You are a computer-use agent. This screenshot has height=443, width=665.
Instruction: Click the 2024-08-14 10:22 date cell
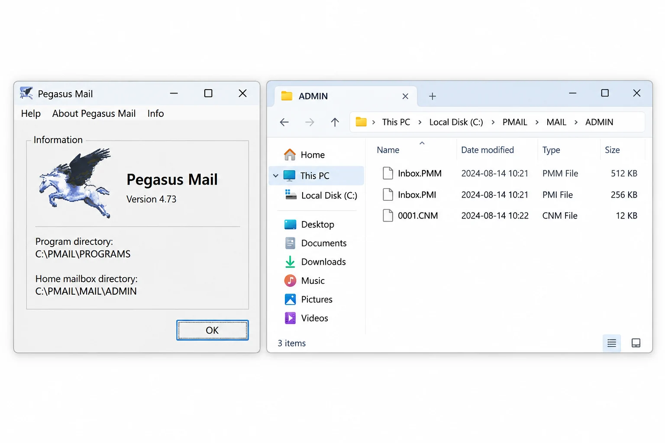[495, 215]
